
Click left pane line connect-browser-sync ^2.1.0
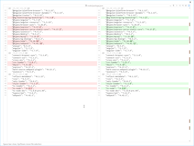coord(30,55)
